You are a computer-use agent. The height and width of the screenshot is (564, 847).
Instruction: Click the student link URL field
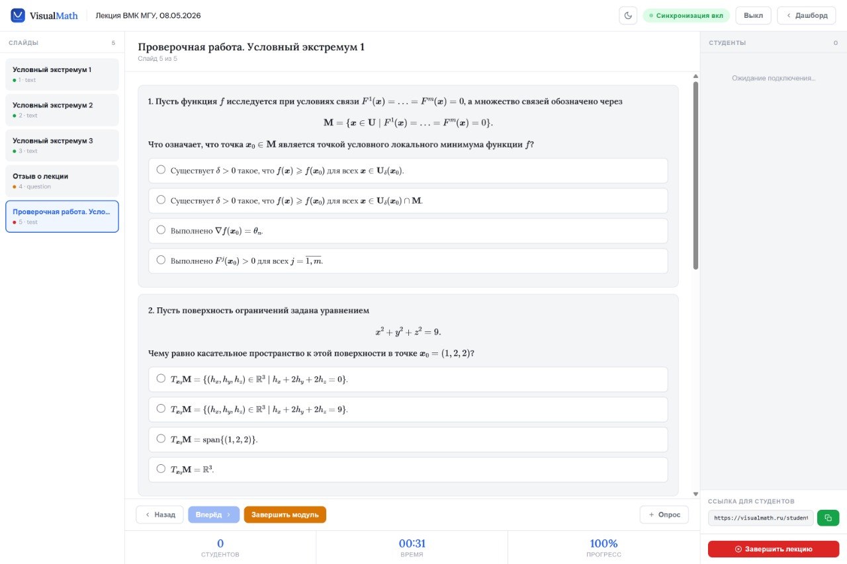[x=761, y=518]
